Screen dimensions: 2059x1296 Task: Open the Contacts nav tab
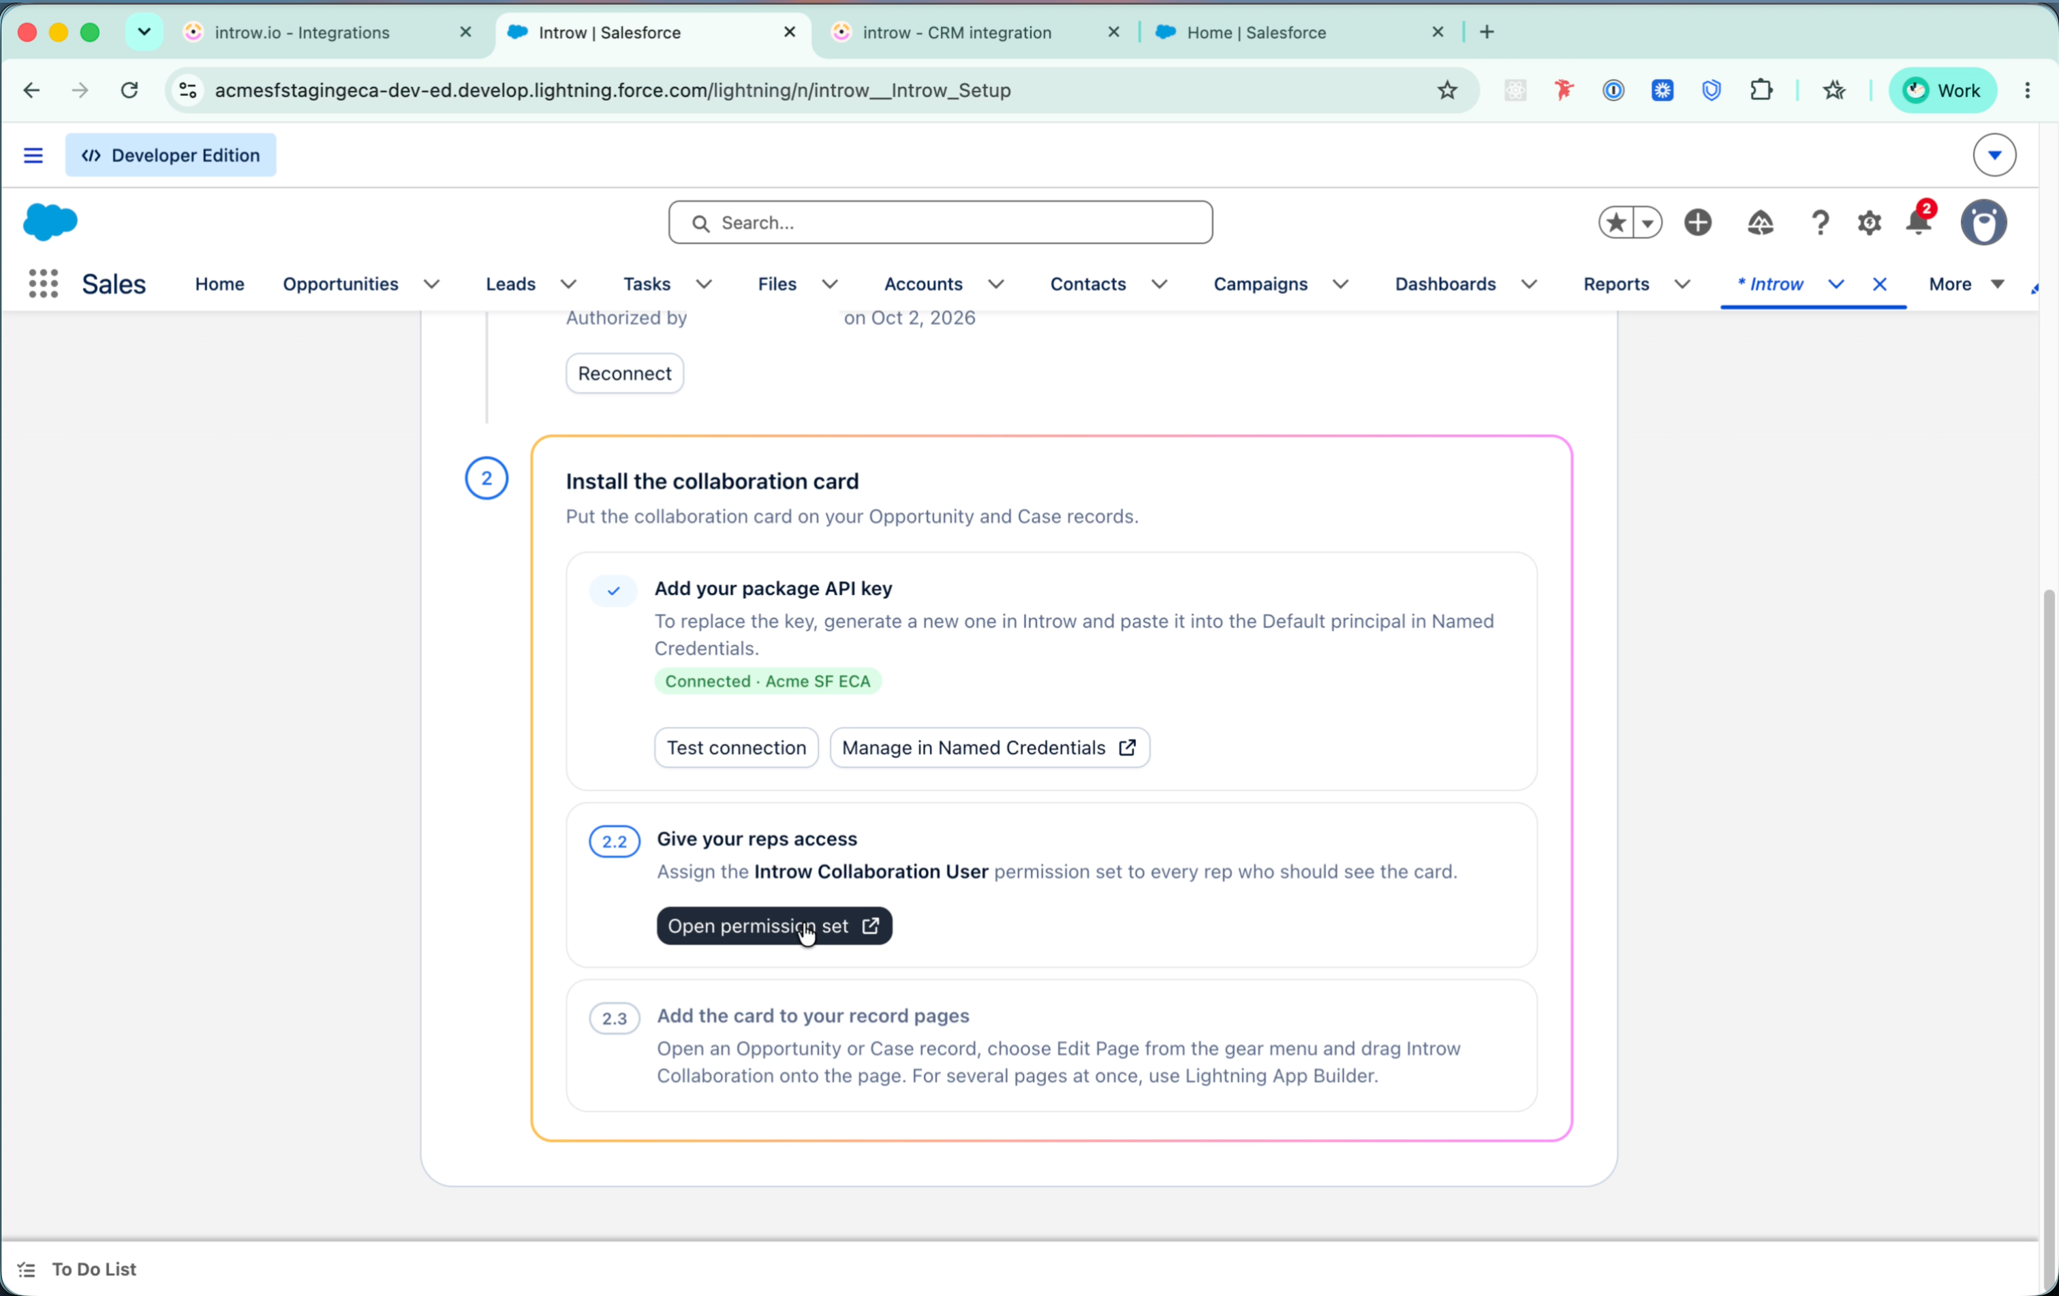coord(1087,284)
